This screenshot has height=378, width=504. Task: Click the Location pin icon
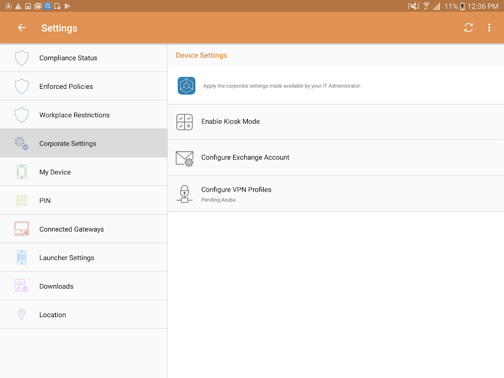coord(22,314)
